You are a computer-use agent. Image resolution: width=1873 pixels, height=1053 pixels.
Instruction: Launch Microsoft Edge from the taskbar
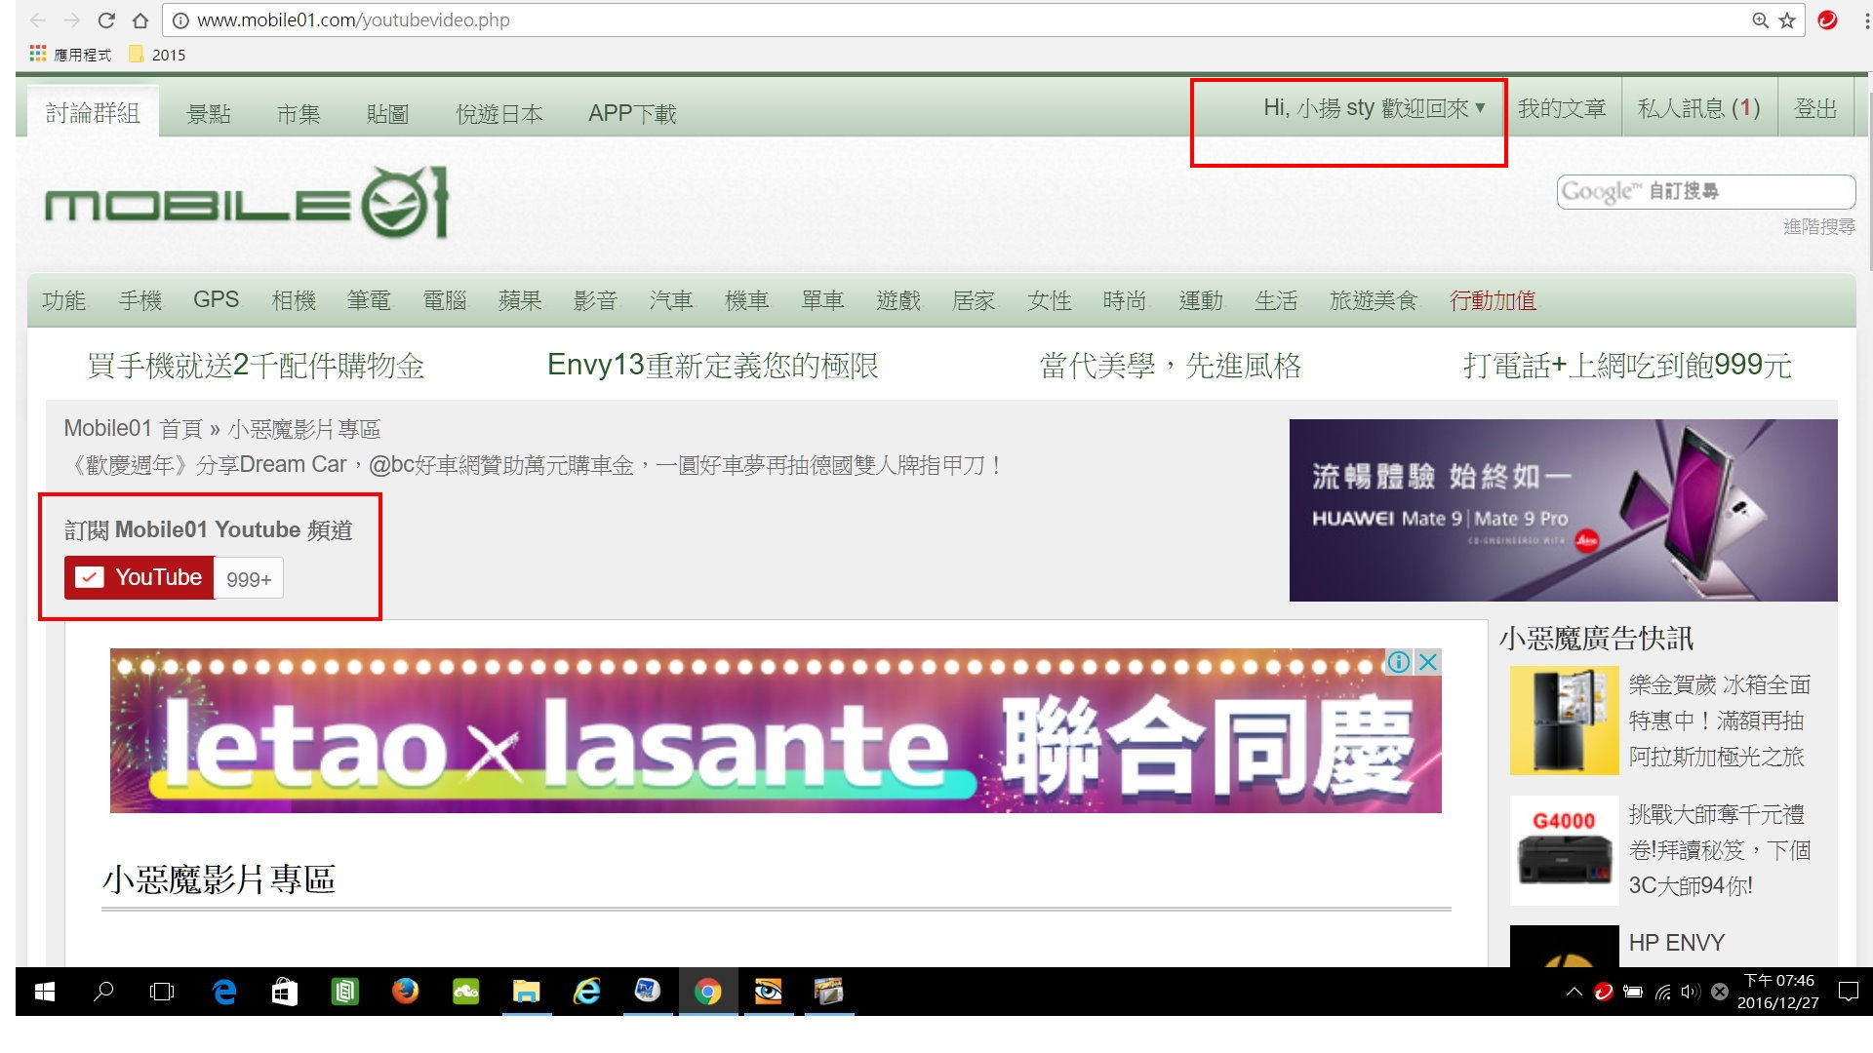click(x=224, y=992)
